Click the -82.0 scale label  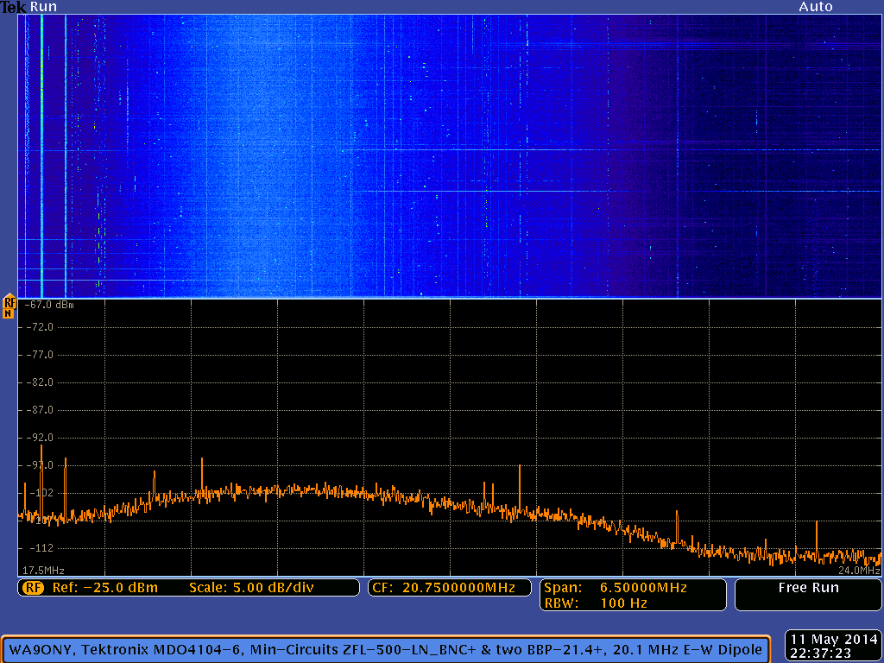point(40,382)
